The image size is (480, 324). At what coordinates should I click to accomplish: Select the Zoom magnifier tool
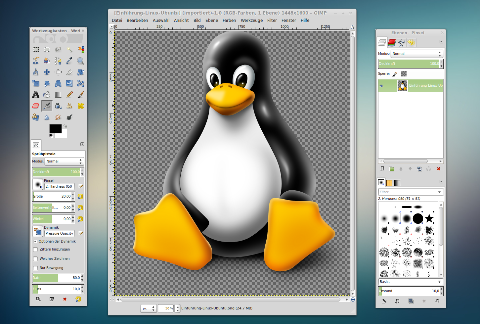(80, 61)
